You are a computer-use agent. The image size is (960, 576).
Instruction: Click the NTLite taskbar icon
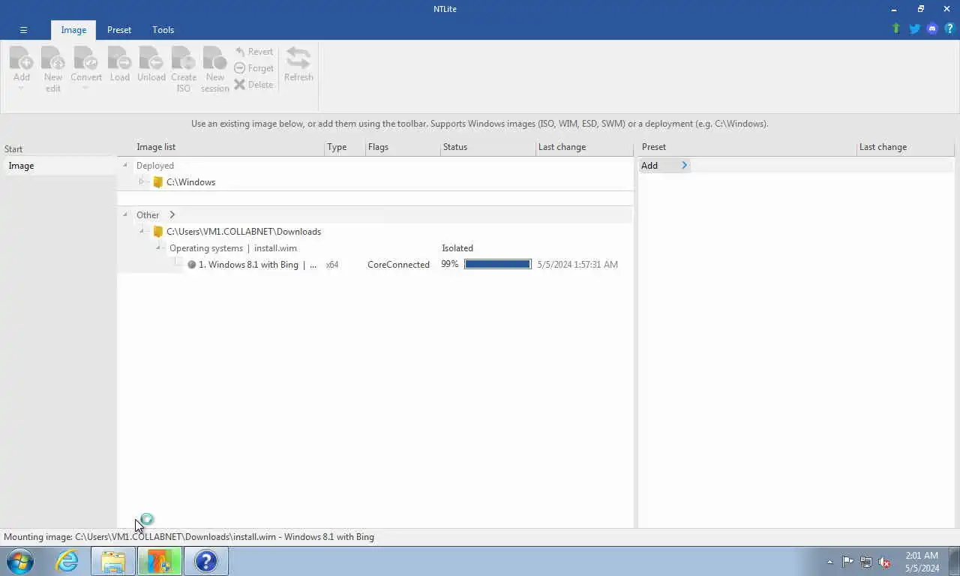(159, 561)
